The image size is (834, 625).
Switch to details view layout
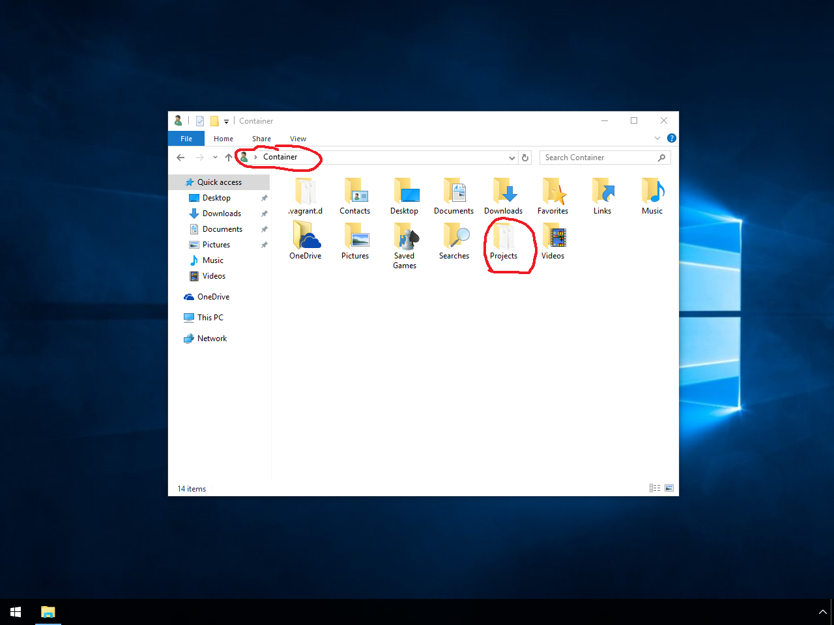pyautogui.click(x=655, y=488)
